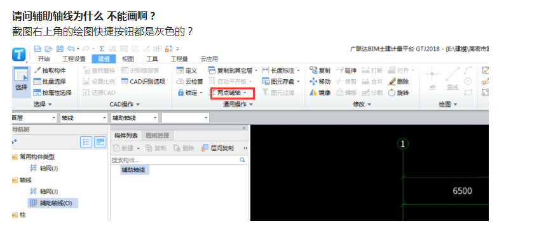Click the 合并 merge tool
The height and width of the screenshot is (249, 539).
coord(372,82)
